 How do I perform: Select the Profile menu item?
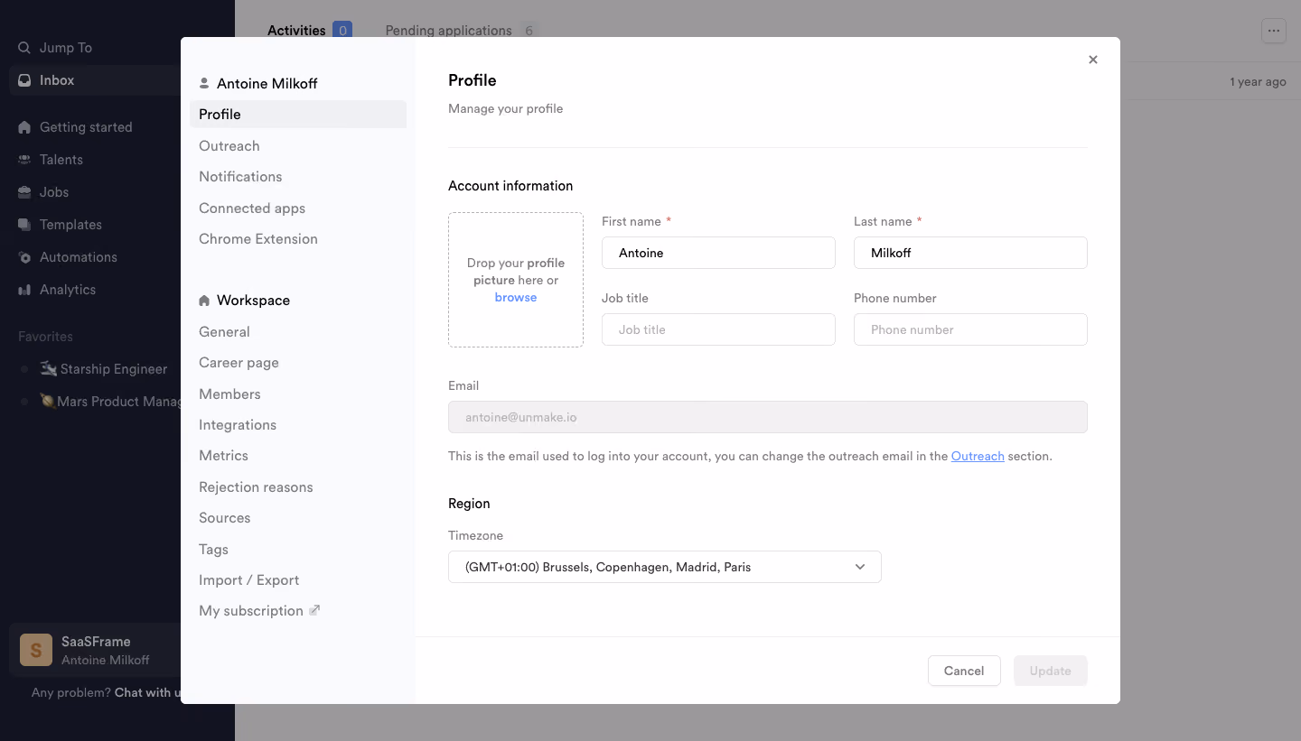298,114
